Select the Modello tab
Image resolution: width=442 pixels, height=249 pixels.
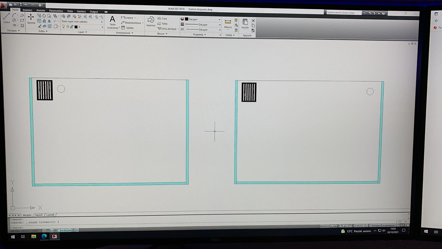(27, 215)
